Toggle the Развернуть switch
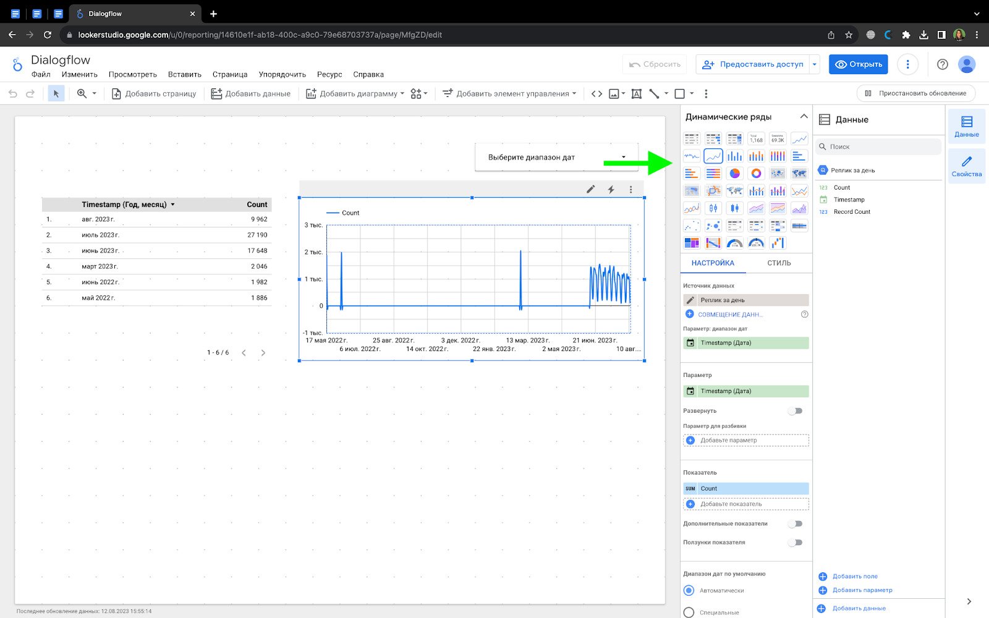 pos(796,411)
